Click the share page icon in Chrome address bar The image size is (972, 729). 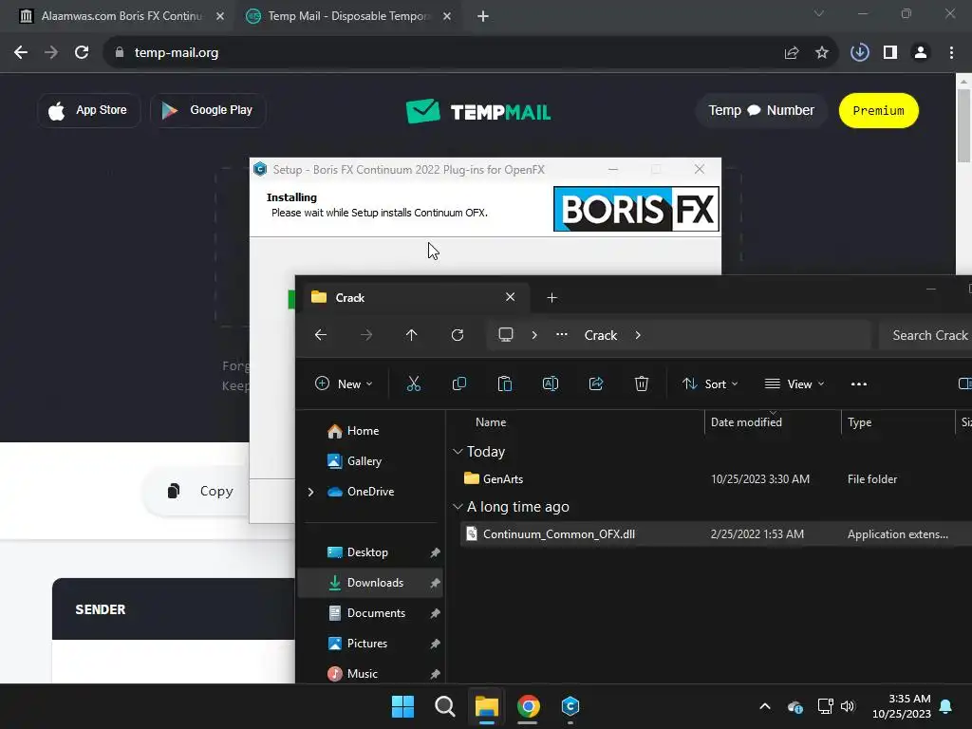point(792,53)
